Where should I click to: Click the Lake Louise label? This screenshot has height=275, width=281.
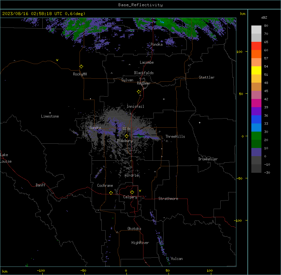(x=6, y=158)
